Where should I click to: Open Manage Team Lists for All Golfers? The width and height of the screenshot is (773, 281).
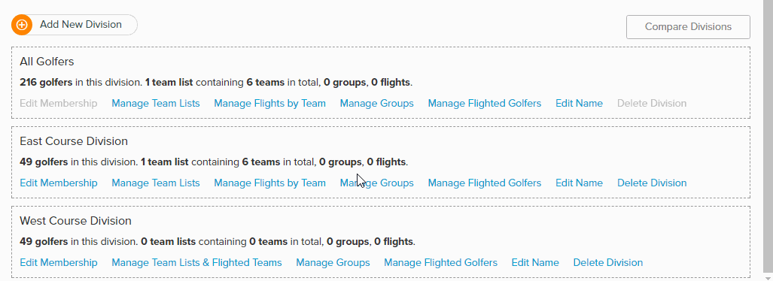156,104
